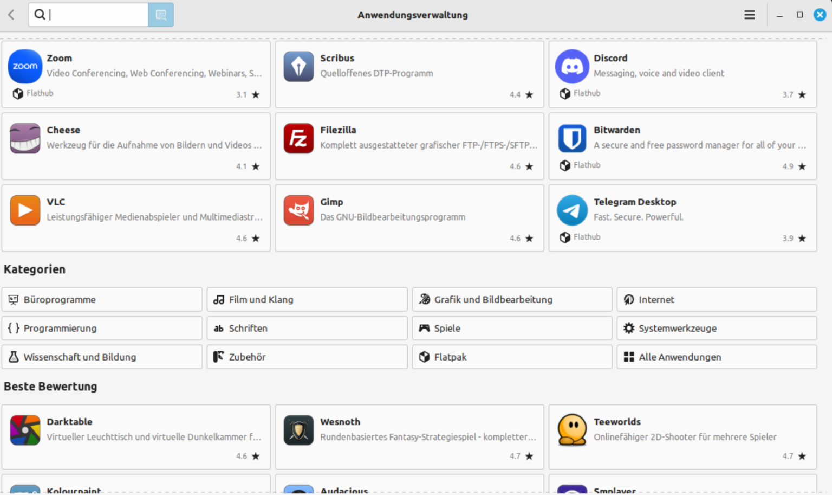Open the Filezilla FTP client entry
The width and height of the screenshot is (832, 495).
409,146
